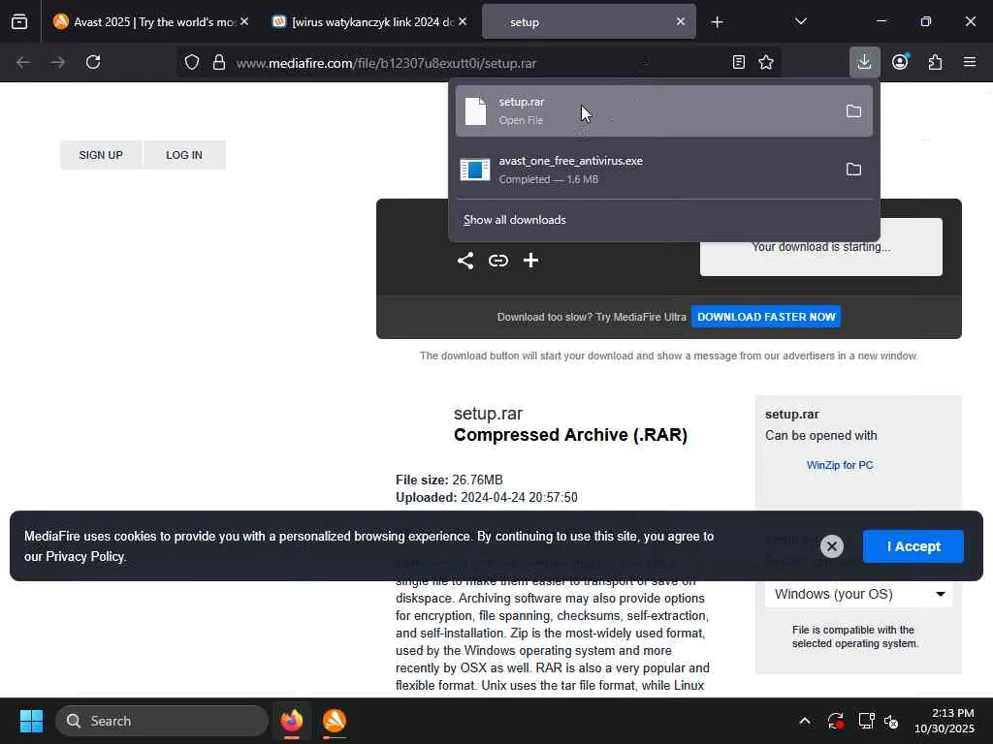Open the WinZip for PC link
The image size is (993, 744).
tap(840, 465)
